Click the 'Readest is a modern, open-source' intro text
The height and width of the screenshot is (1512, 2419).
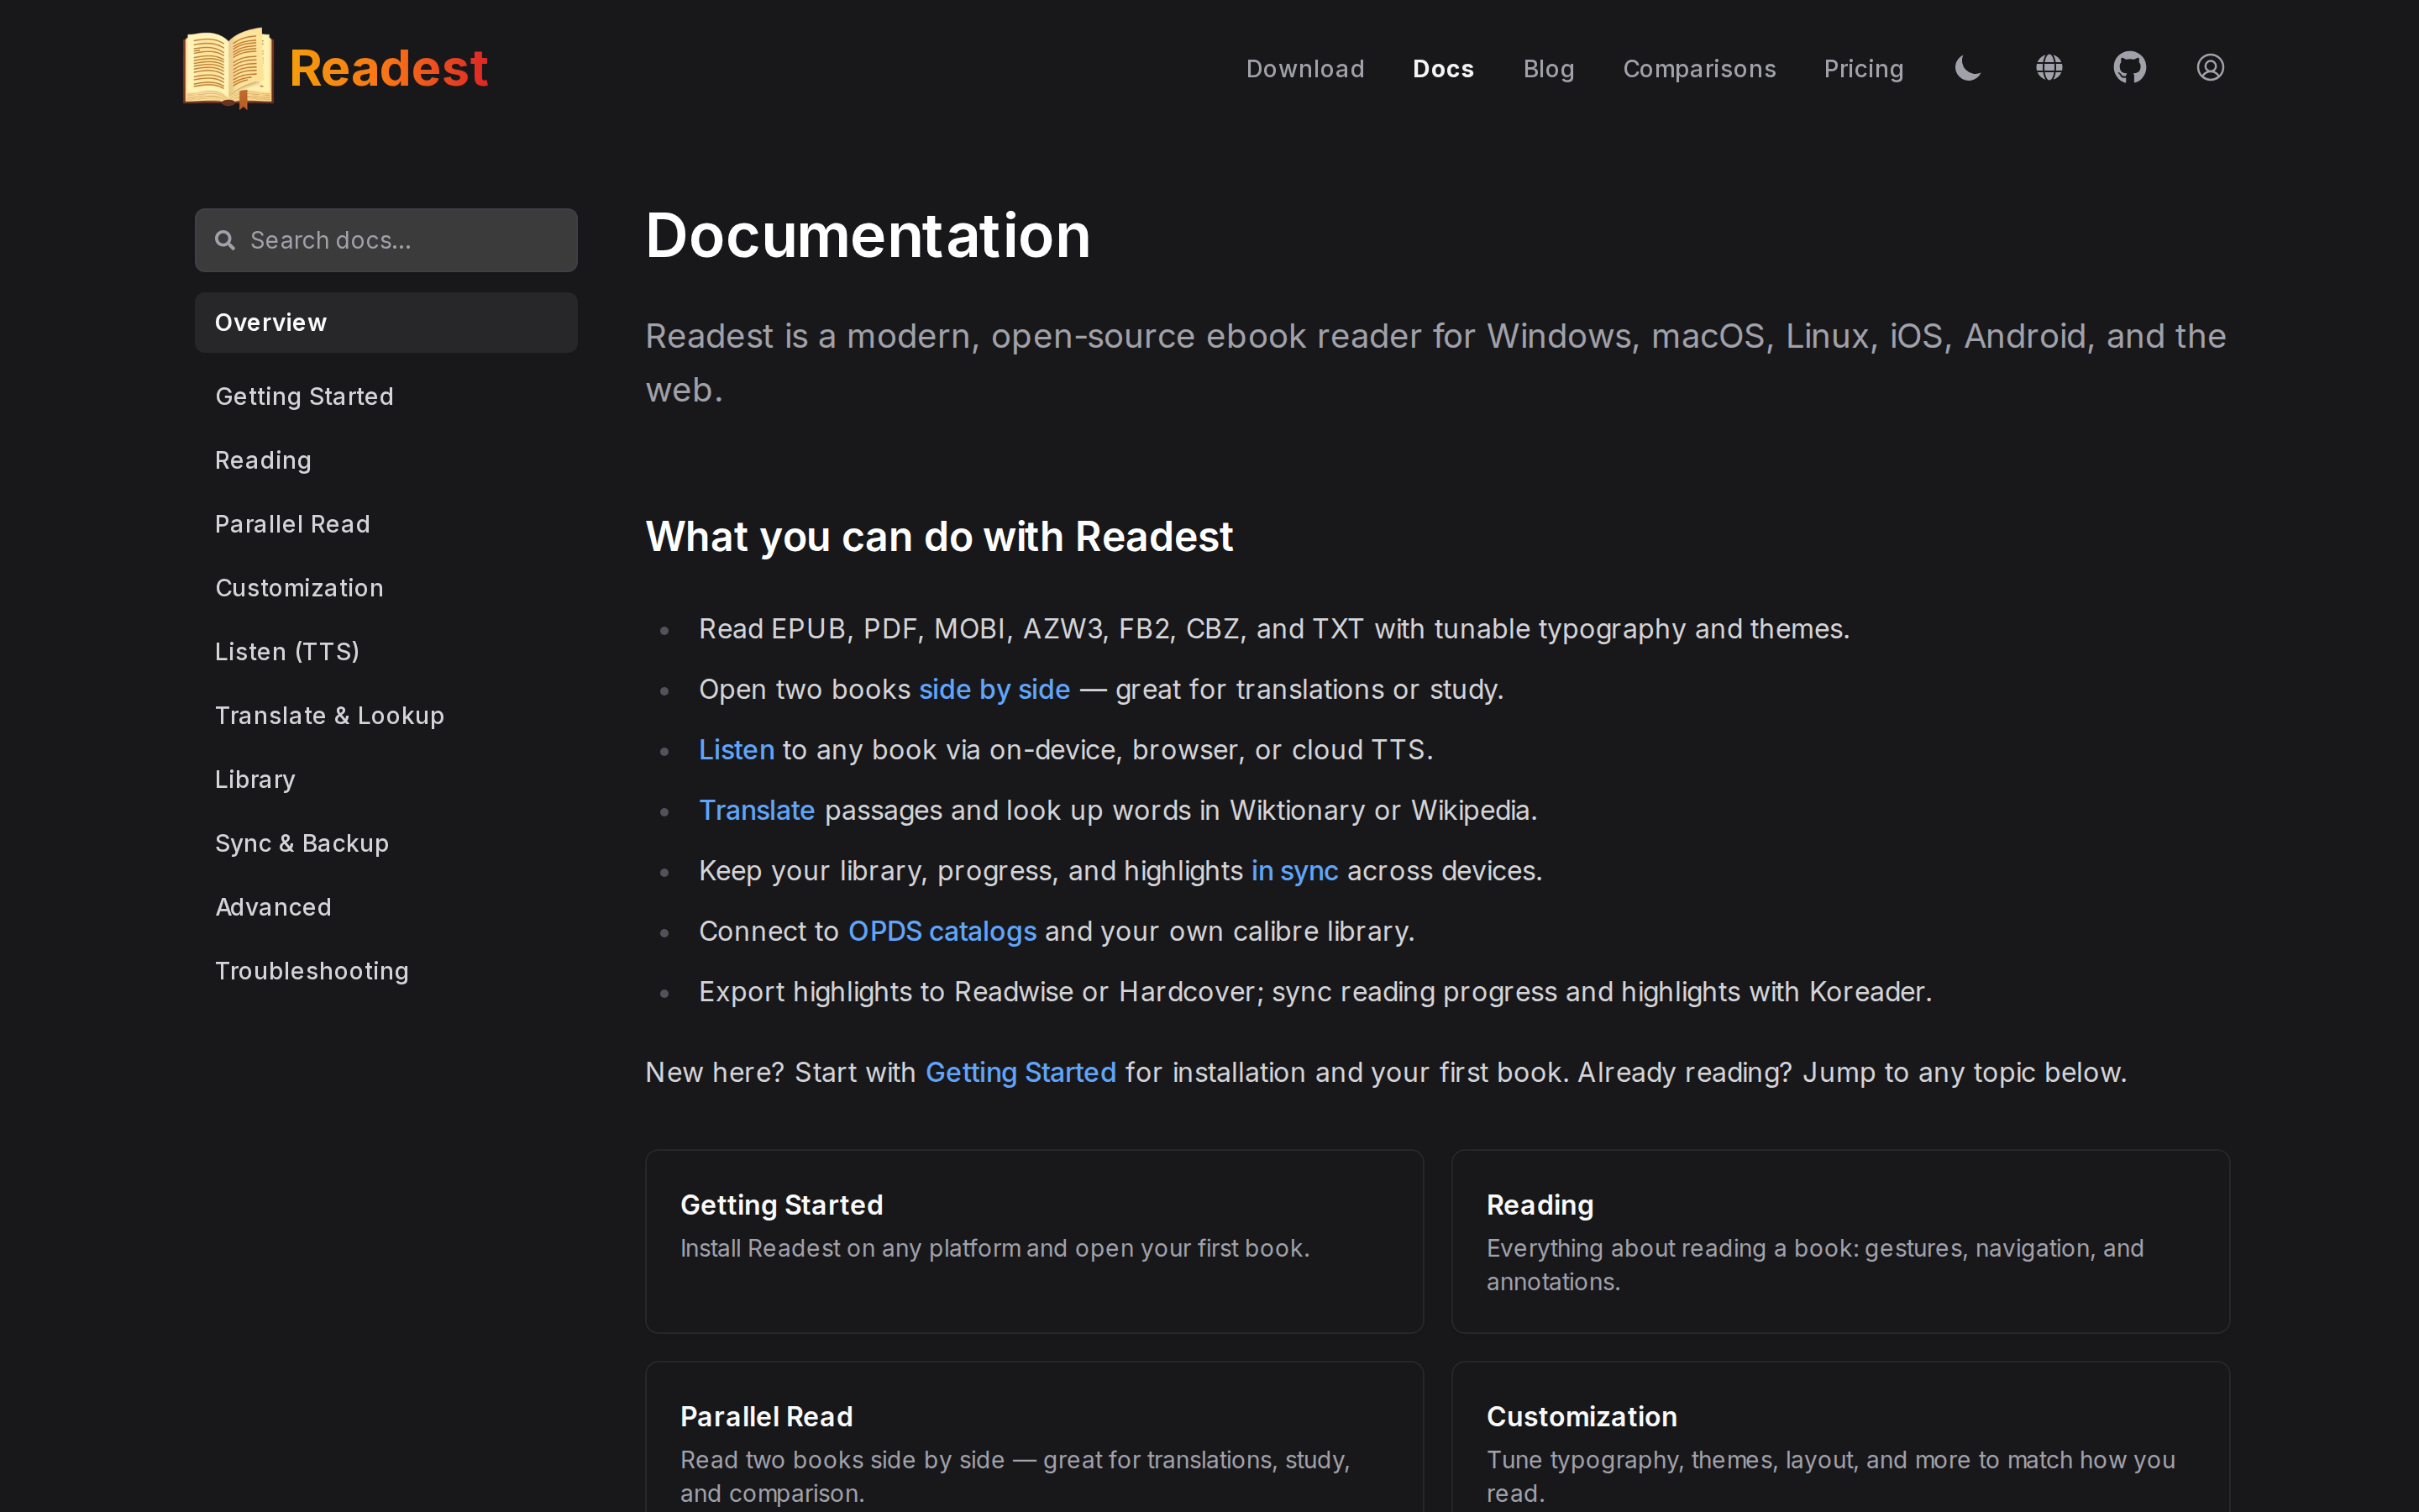point(1435,363)
